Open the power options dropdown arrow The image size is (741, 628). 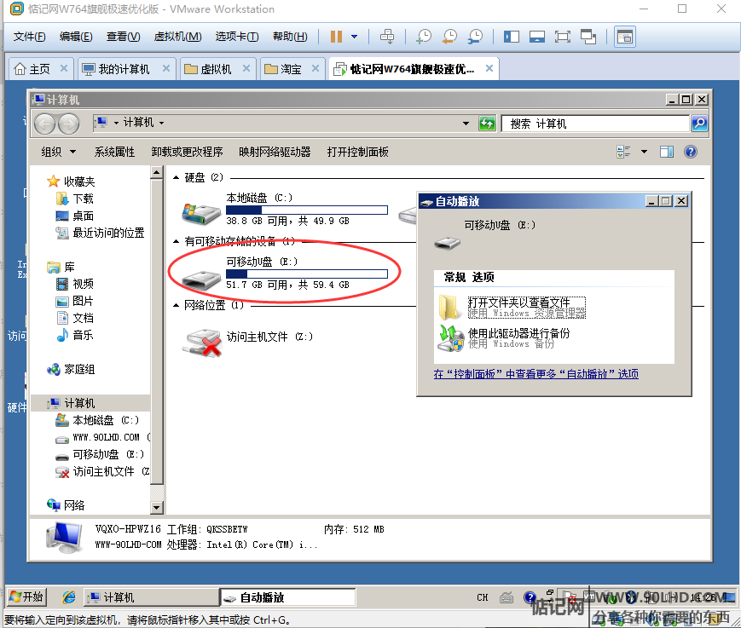click(355, 37)
